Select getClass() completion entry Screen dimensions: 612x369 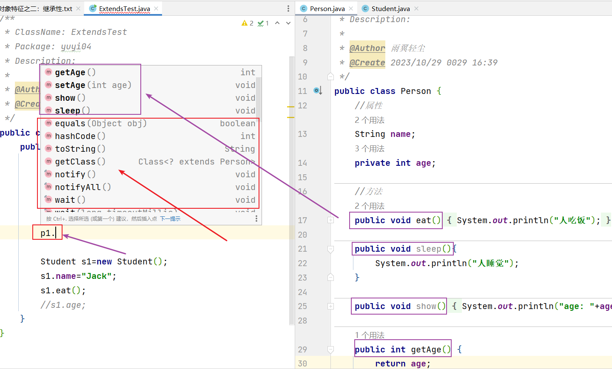(x=151, y=162)
